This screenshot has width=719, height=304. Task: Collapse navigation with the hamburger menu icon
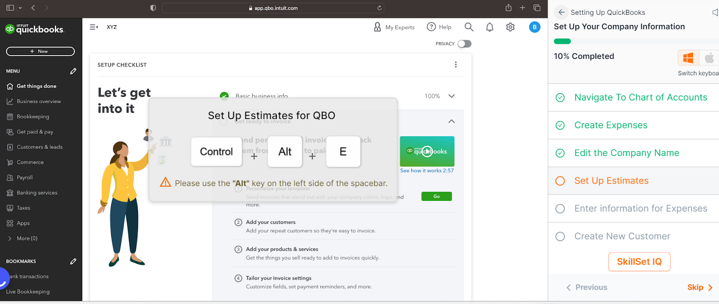point(93,27)
